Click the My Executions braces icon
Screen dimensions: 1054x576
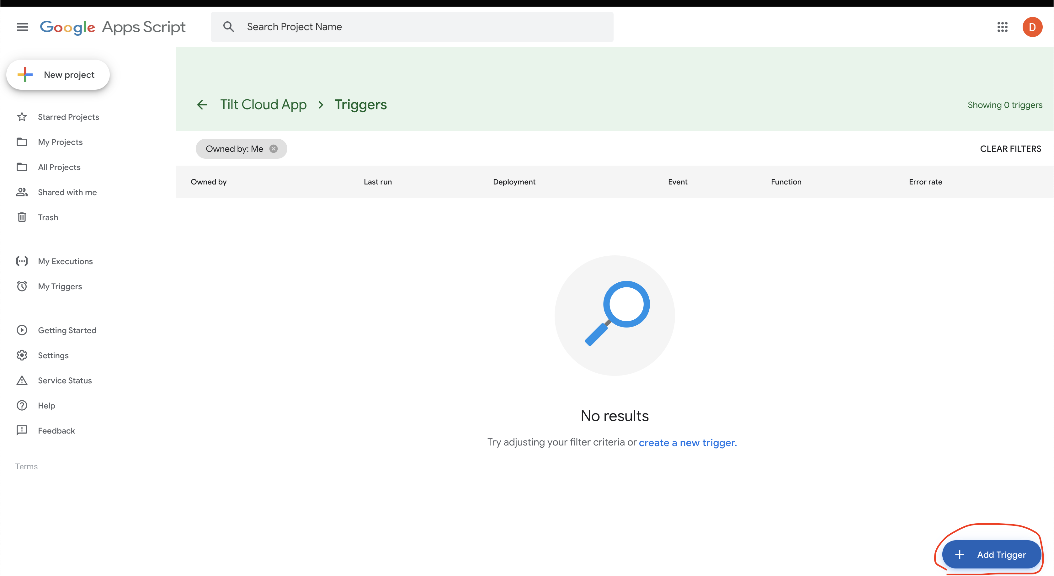[22, 261]
